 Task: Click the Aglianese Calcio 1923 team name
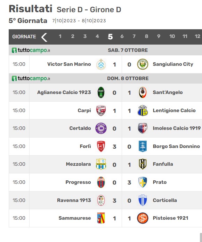click(x=64, y=93)
